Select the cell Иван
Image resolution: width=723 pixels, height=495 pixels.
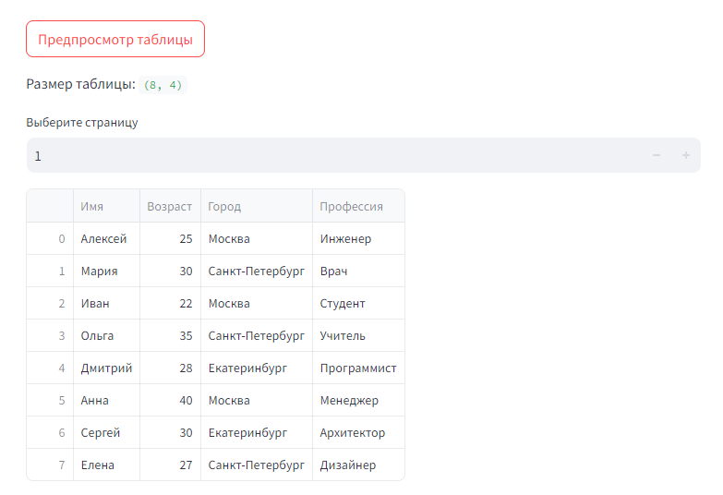coord(106,303)
